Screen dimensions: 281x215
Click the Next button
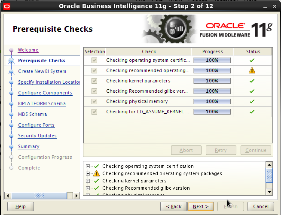tap(201, 206)
